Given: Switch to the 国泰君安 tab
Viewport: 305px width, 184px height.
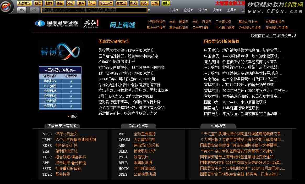Looking at the screenshot, I should pos(24,3).
